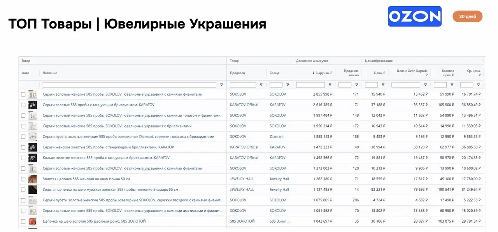Click the filter icon under Продажи column
This screenshot has height=232, width=498.
356,85
